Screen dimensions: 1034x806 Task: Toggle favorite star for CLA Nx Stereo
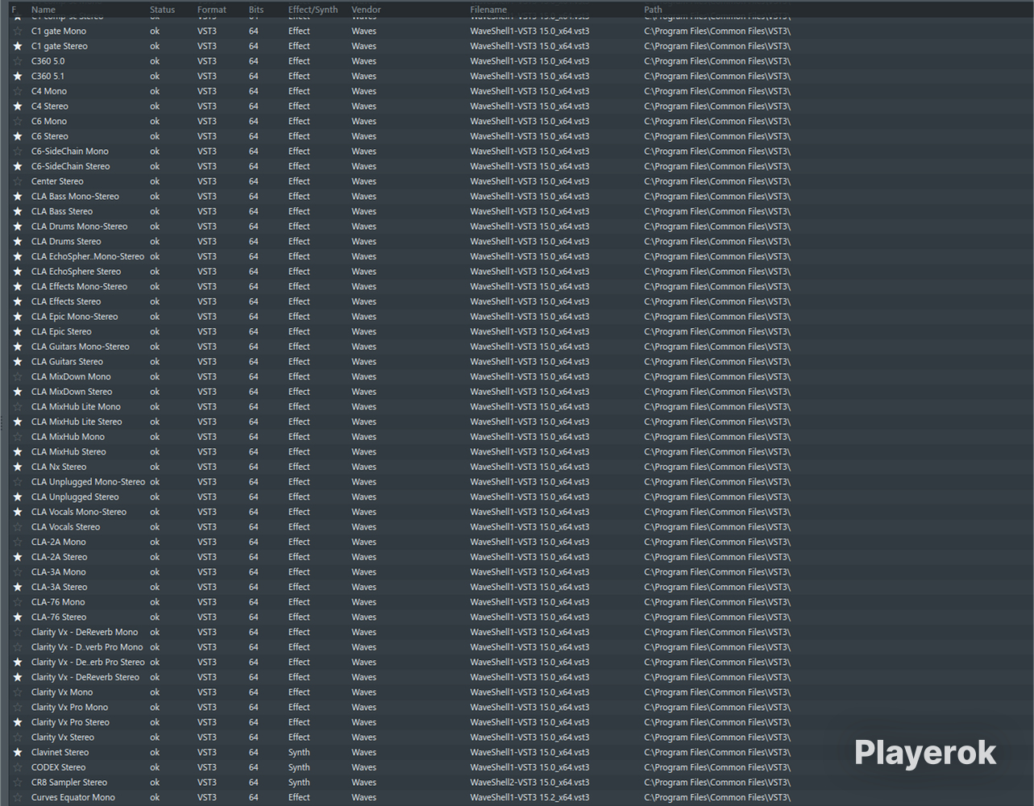tap(18, 467)
